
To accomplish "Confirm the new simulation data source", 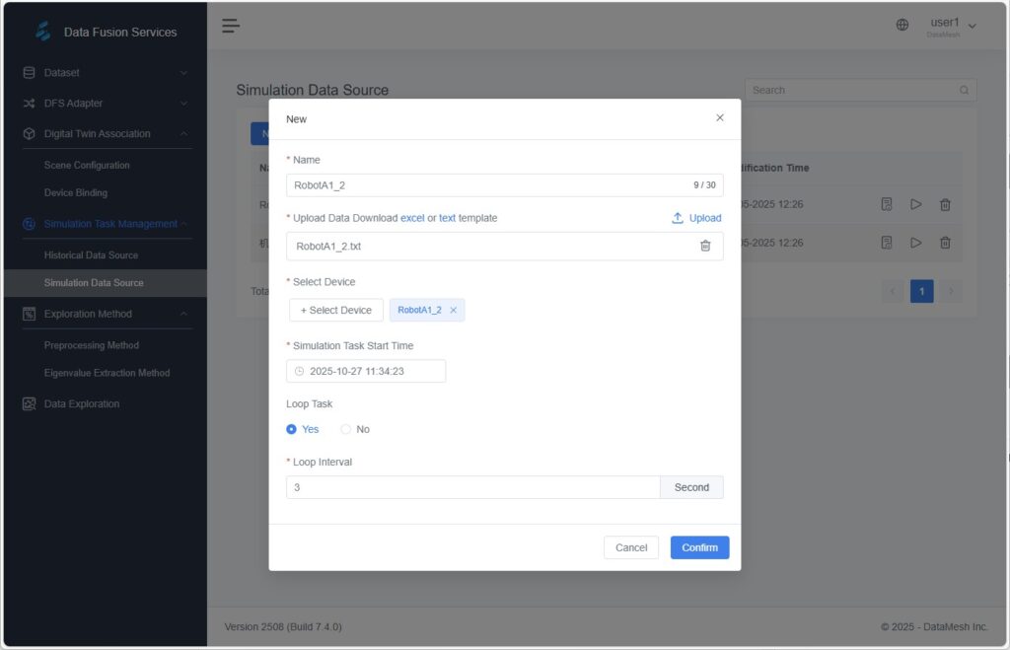I will [699, 546].
